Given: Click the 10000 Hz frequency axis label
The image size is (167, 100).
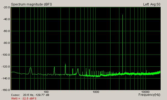Looking at the screenshot, I should coord(146,92).
